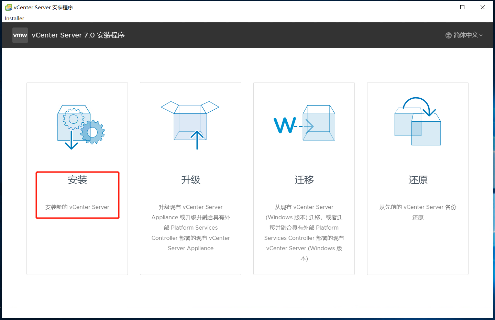
Task: Select the 还原 heading
Action: tap(418, 180)
